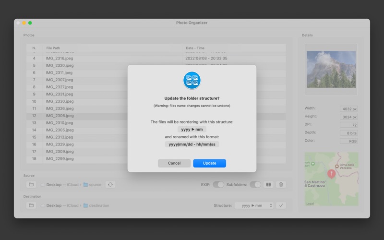Click the Photo Organizer app icon in dialog

pyautogui.click(x=192, y=80)
